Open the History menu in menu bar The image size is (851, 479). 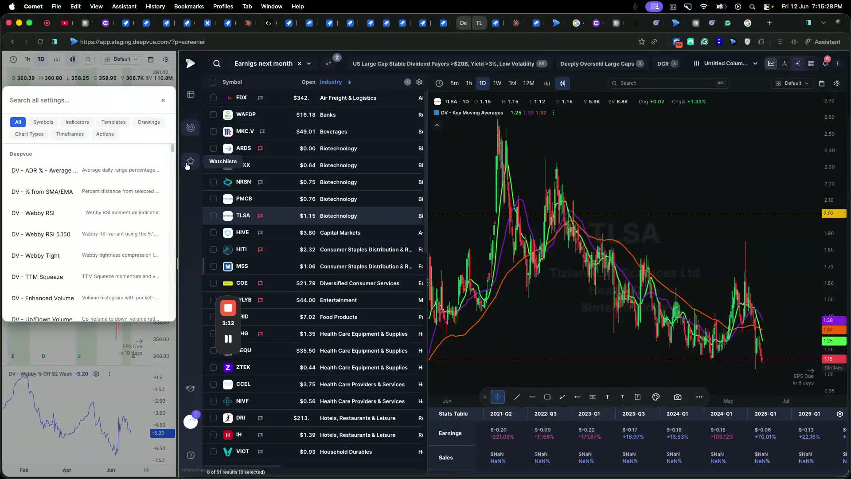coord(155,6)
